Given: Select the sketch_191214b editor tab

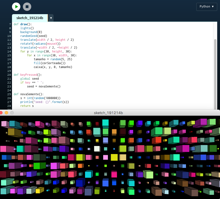Looking at the screenshot, I should click(30, 18).
